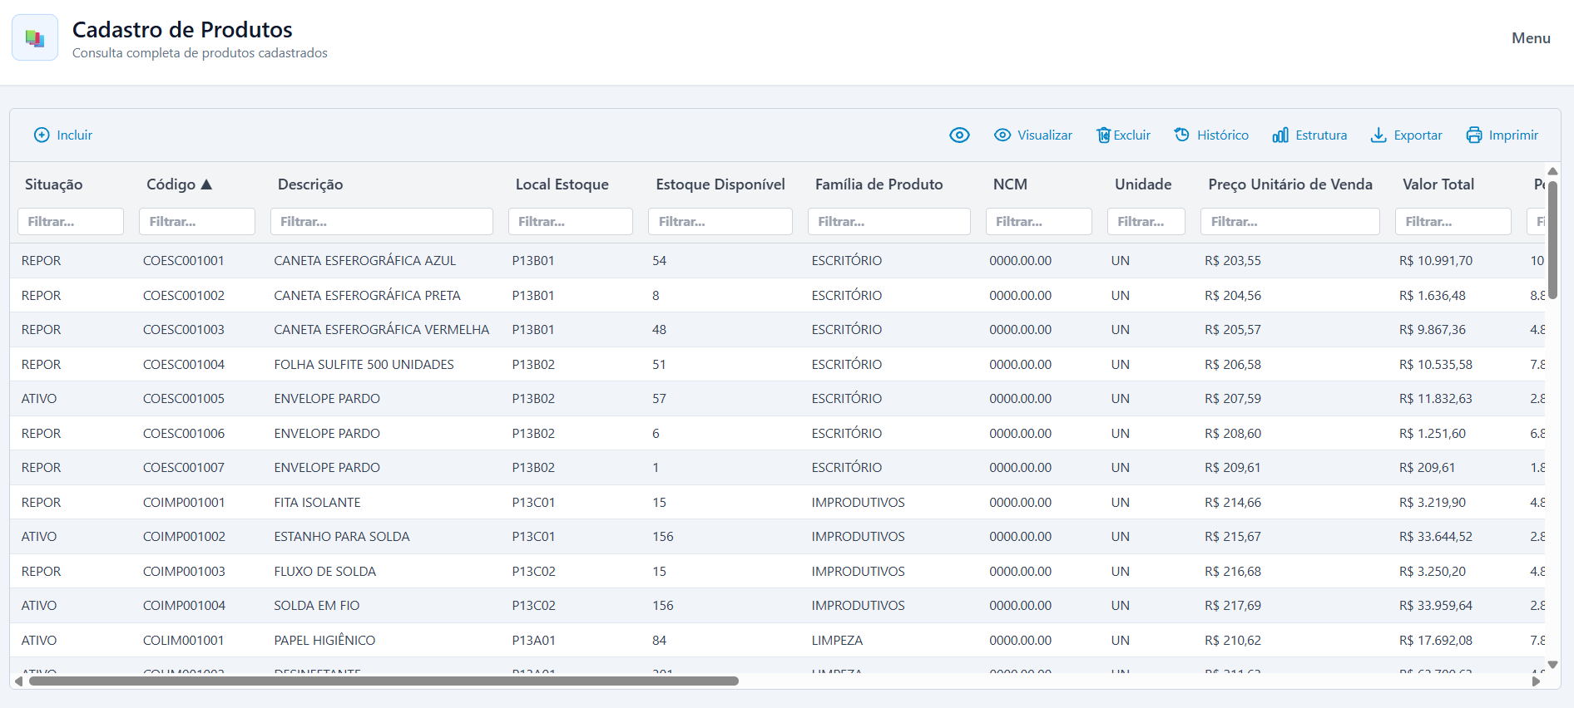Viewport: 1574px width, 708px height.
Task: Click the Família de Produto filter field
Action: pyautogui.click(x=889, y=222)
